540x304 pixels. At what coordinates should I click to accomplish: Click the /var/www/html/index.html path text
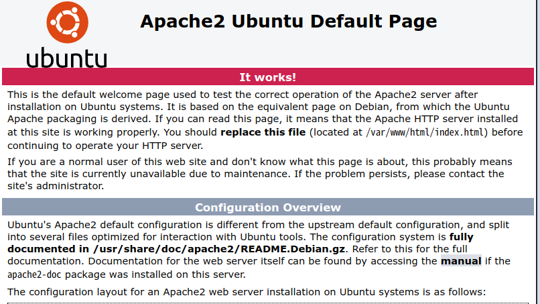coord(425,132)
